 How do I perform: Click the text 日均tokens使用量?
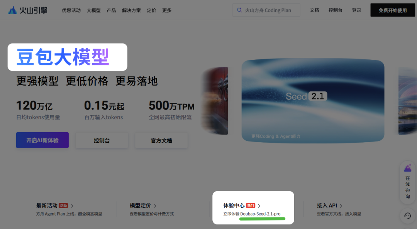[38, 117]
